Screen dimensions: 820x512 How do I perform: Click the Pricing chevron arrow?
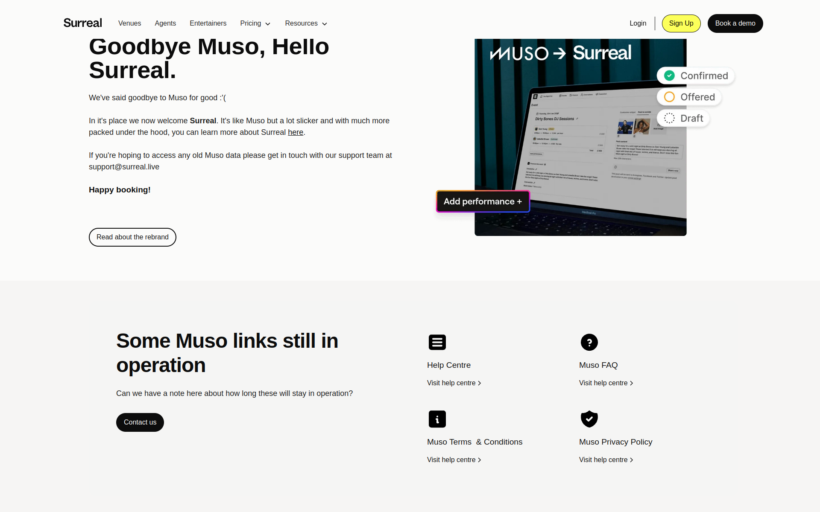tap(268, 24)
